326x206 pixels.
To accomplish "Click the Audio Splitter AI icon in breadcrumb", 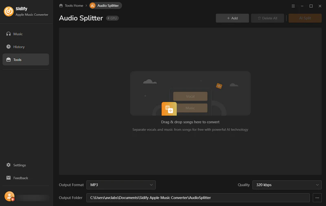I will (x=93, y=6).
